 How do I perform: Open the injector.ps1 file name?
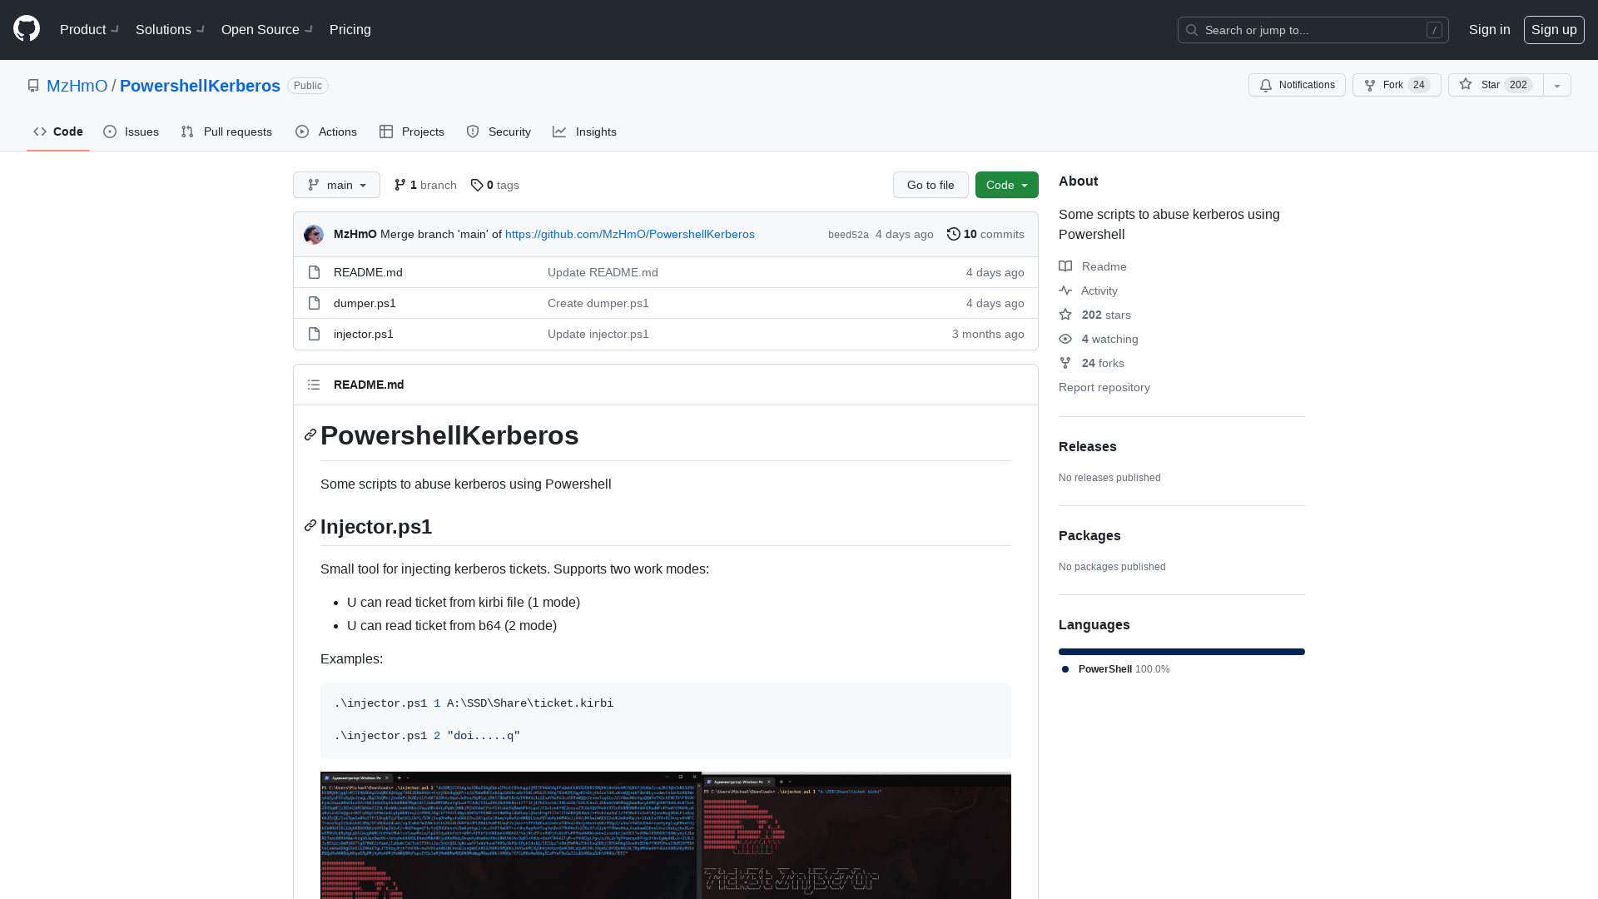(364, 334)
